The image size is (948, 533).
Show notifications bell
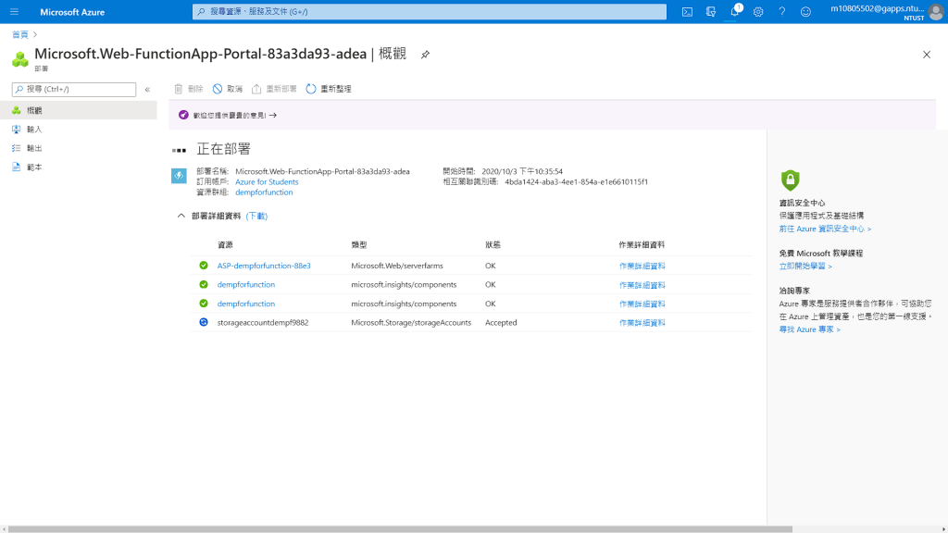click(x=734, y=11)
